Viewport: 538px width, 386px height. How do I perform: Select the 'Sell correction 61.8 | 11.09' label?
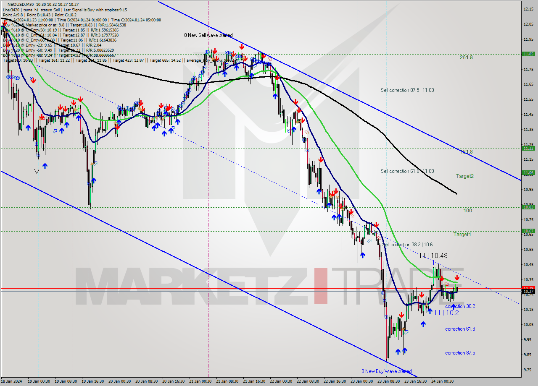(407, 171)
